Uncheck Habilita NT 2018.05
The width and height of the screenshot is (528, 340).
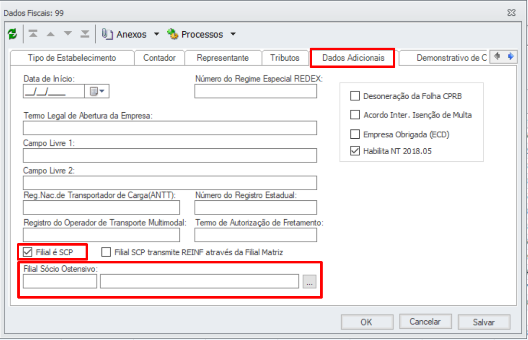[355, 151]
